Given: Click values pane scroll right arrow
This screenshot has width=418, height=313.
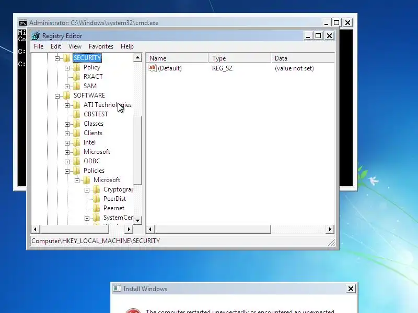Looking at the screenshot, I should [x=330, y=229].
